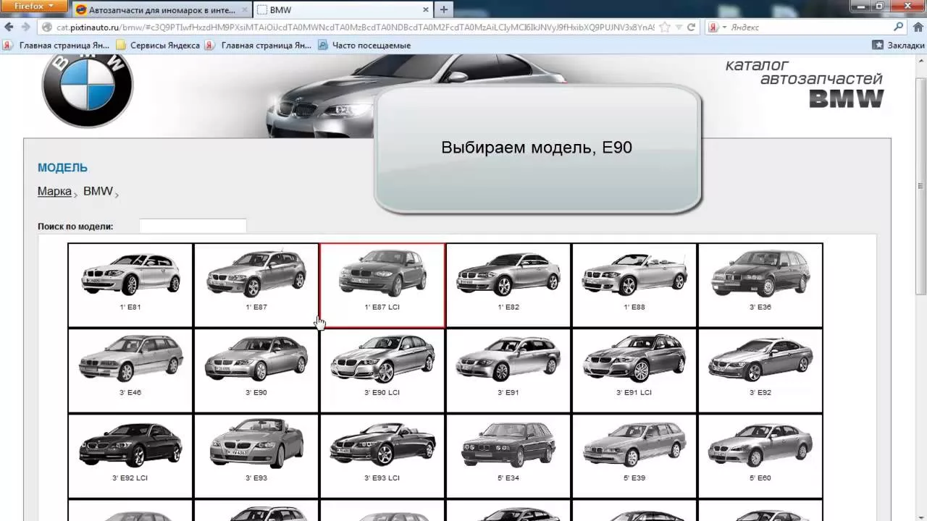Open a new tab with plus button
This screenshot has height=521, width=927.
pos(443,9)
